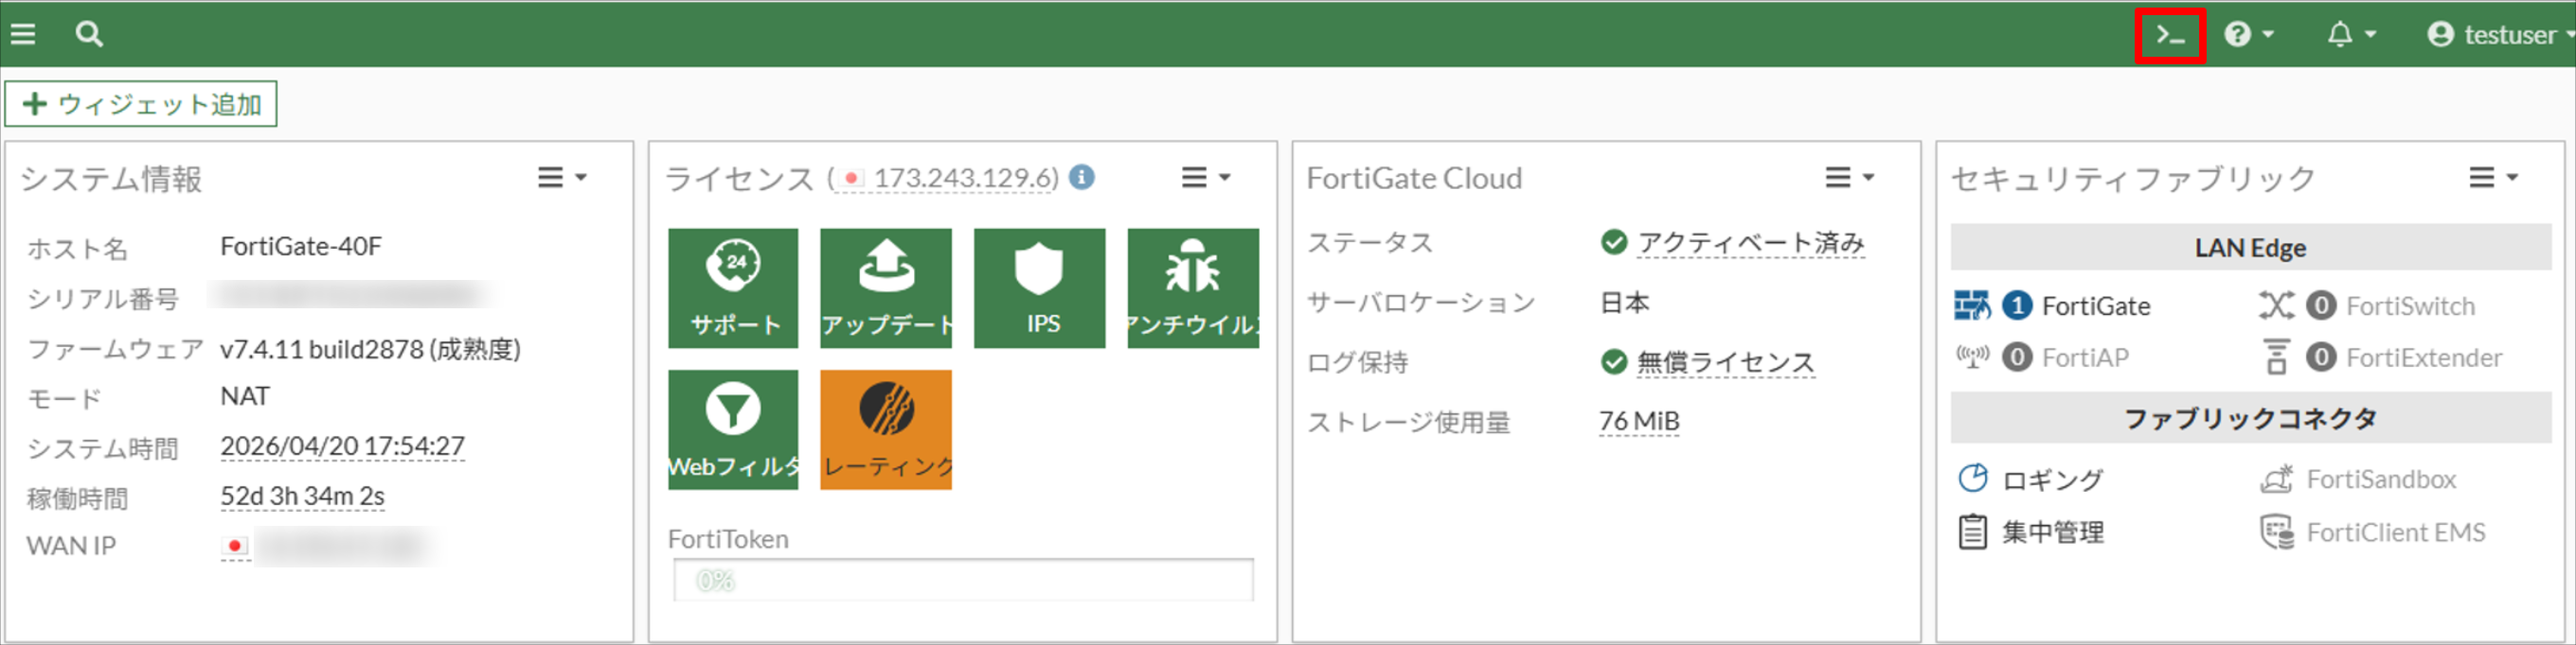This screenshot has height=645, width=2576.
Task: Click the NAT mode value
Action: (245, 396)
